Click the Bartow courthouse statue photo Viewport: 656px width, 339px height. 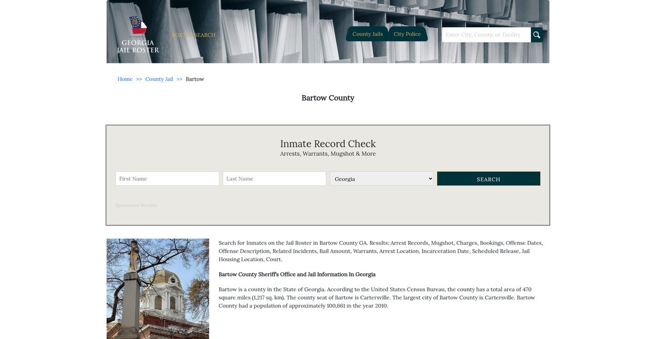pyautogui.click(x=157, y=289)
